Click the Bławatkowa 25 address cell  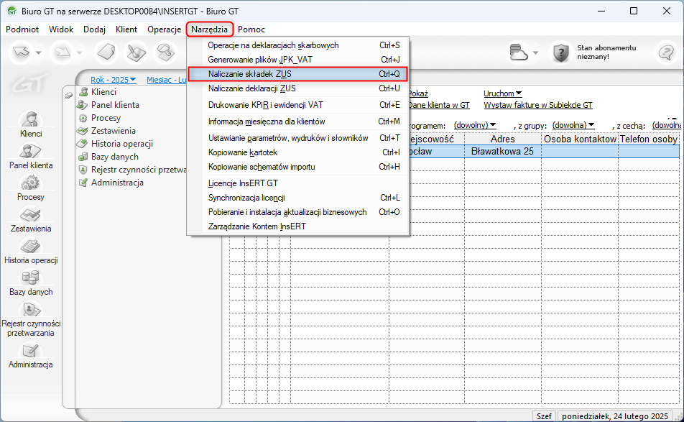point(502,152)
